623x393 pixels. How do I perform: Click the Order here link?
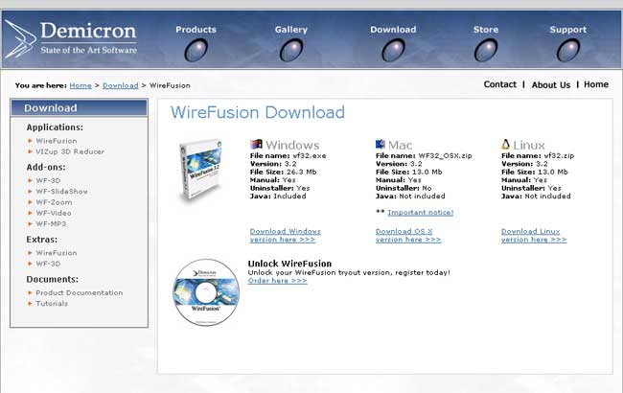click(x=277, y=281)
